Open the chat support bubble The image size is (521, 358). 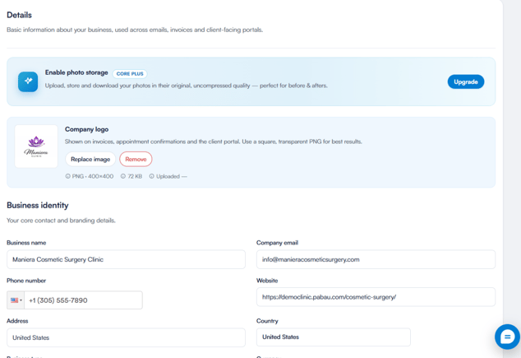pos(507,337)
